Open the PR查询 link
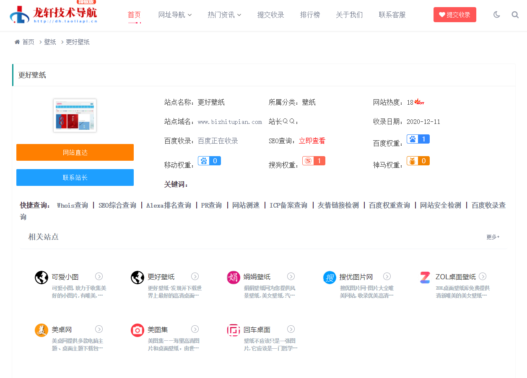Image resolution: width=527 pixels, height=378 pixels. [211, 205]
